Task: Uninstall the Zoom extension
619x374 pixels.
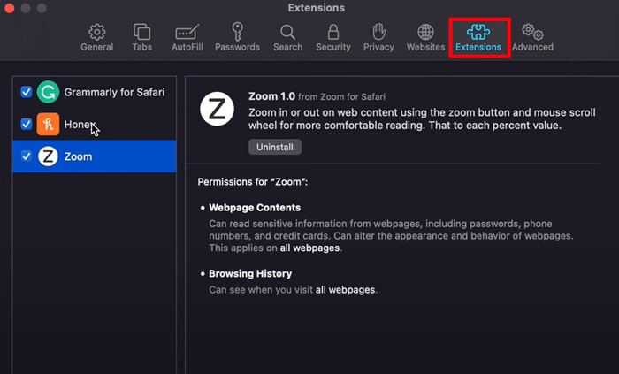Action: click(275, 147)
